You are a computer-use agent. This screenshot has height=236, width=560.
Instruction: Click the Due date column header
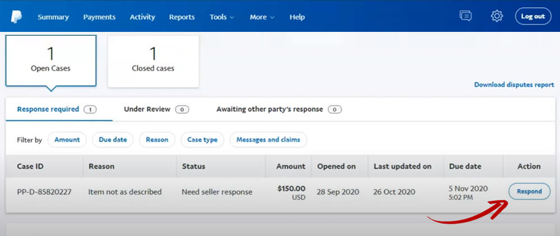(465, 167)
